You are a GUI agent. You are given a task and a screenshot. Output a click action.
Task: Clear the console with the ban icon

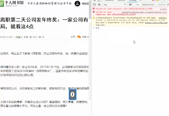pos(99,4)
